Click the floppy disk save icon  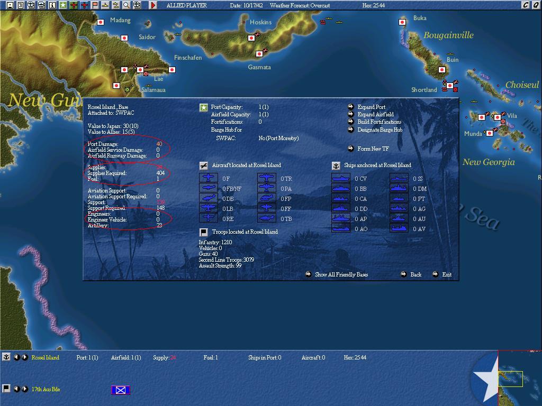click(10, 5)
